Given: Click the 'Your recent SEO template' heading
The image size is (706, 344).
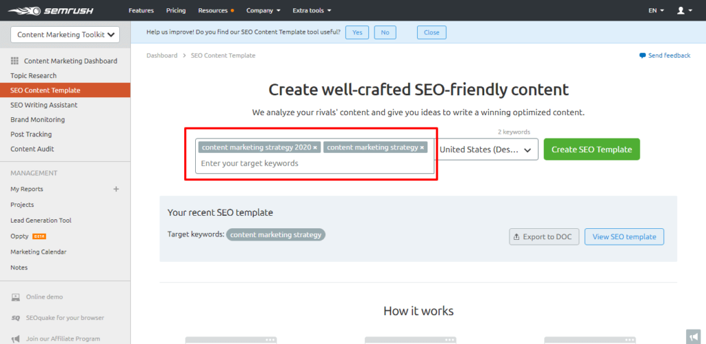Looking at the screenshot, I should tap(220, 212).
